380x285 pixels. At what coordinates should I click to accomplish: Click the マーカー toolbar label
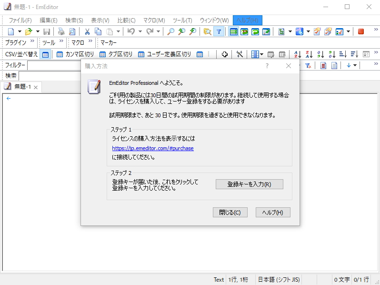(108, 43)
